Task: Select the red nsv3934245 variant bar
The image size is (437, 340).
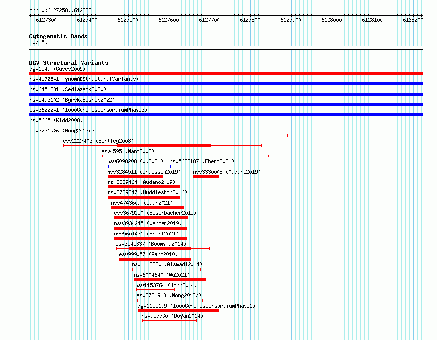Action: pos(151,228)
